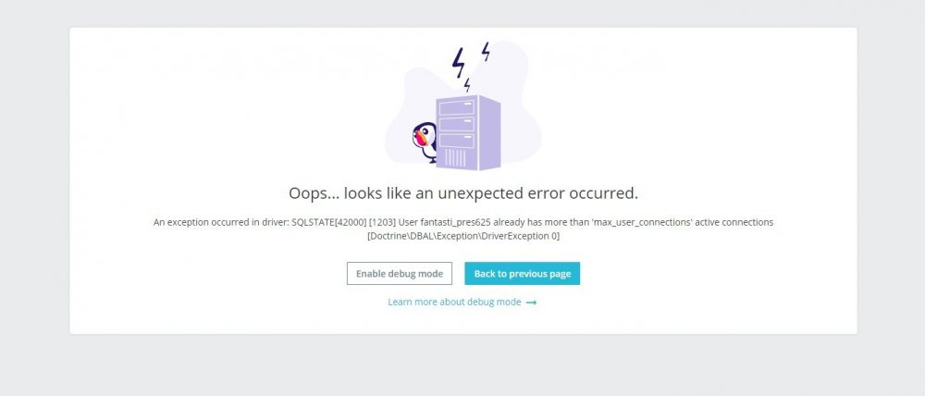
Task: Click the arrow icon after Learn more link
Action: [532, 303]
